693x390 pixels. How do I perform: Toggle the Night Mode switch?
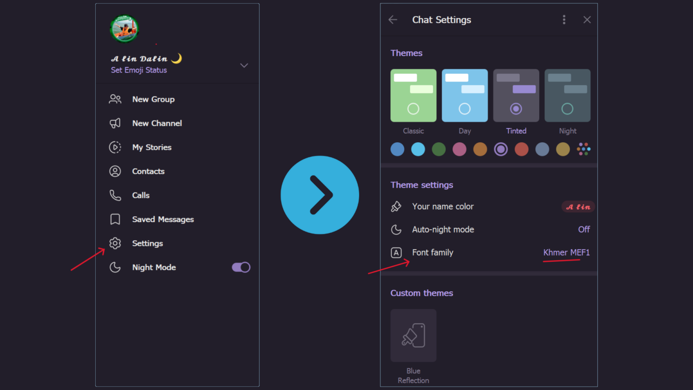(241, 267)
